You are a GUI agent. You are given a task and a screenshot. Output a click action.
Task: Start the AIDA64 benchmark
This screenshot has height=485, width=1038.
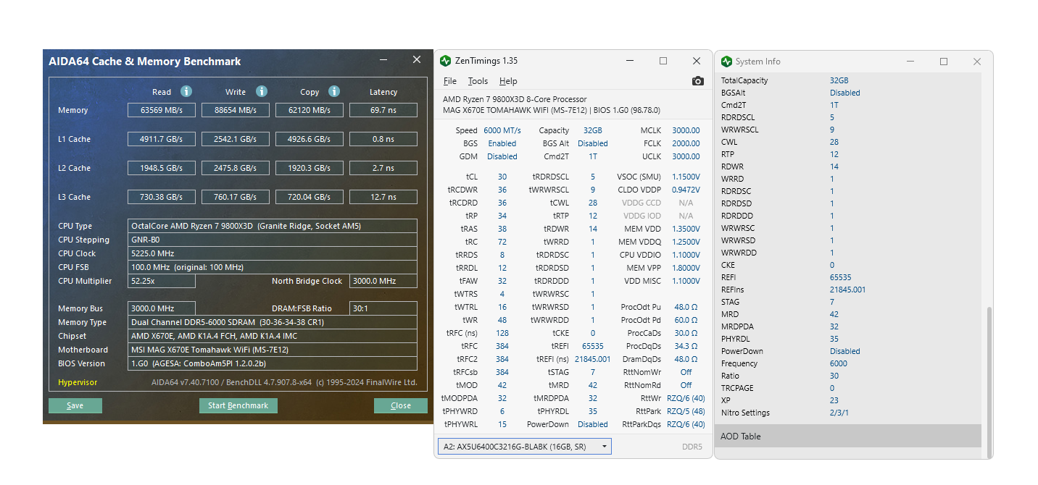238,405
